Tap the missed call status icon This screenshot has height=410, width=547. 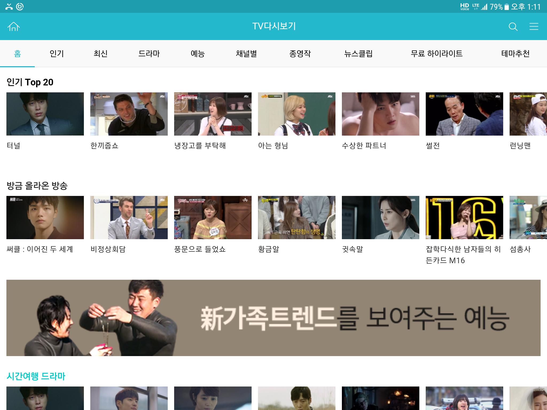pyautogui.click(x=9, y=6)
